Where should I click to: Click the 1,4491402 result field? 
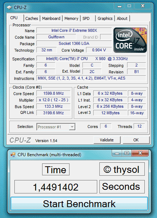(x=56, y=187)
